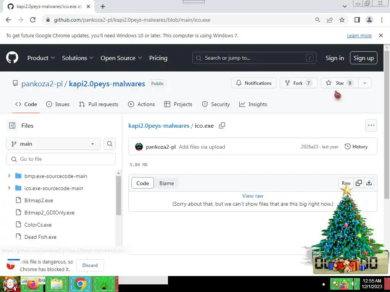The image size is (390, 292).
Task: Switch to the Issues tab
Action: (58, 104)
